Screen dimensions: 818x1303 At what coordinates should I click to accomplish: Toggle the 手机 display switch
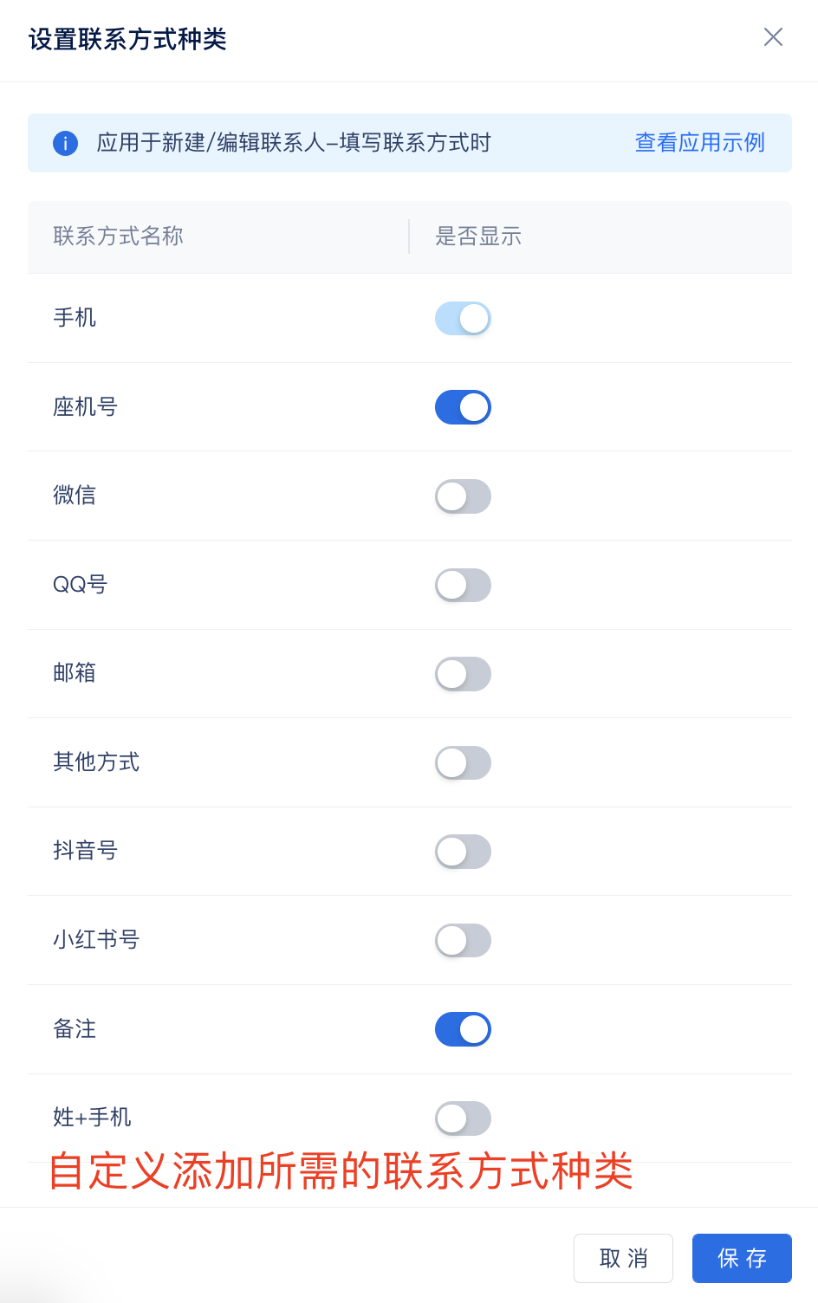(x=463, y=318)
